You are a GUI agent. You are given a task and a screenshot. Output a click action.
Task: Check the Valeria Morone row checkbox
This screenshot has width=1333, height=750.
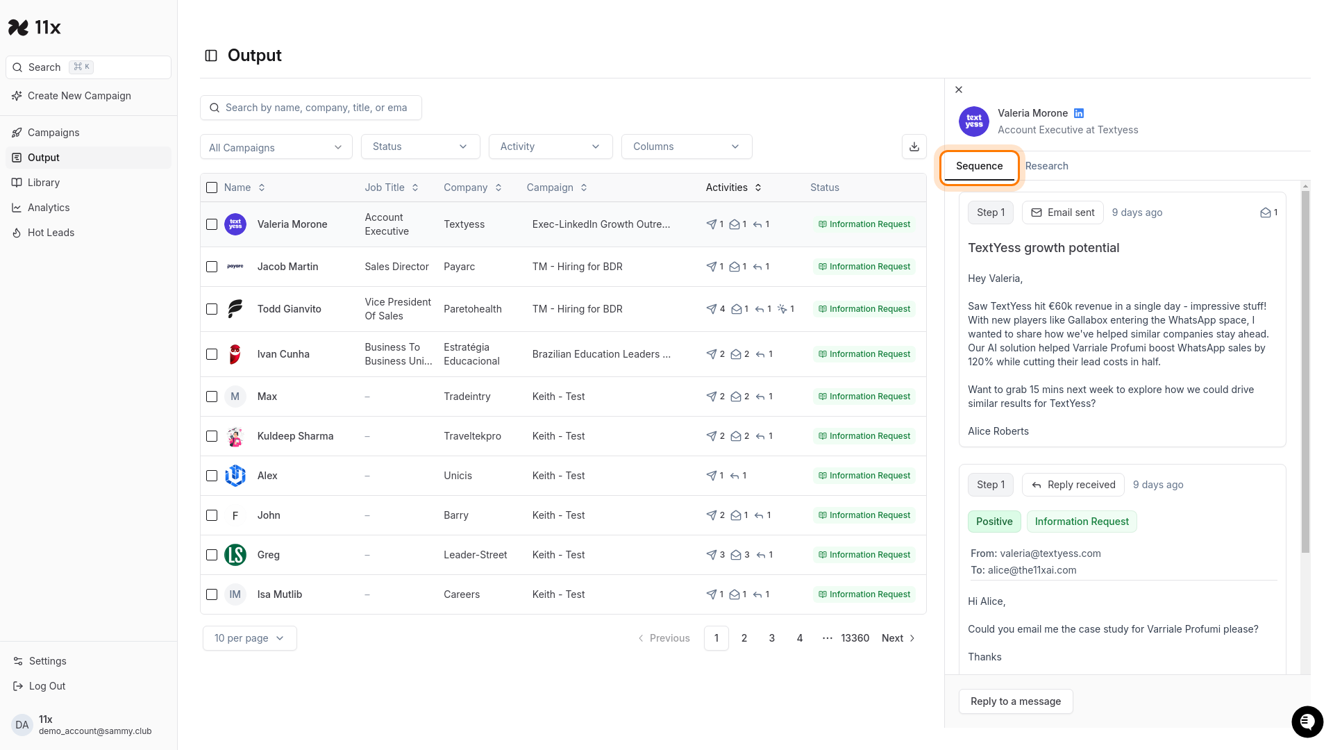[212, 224]
